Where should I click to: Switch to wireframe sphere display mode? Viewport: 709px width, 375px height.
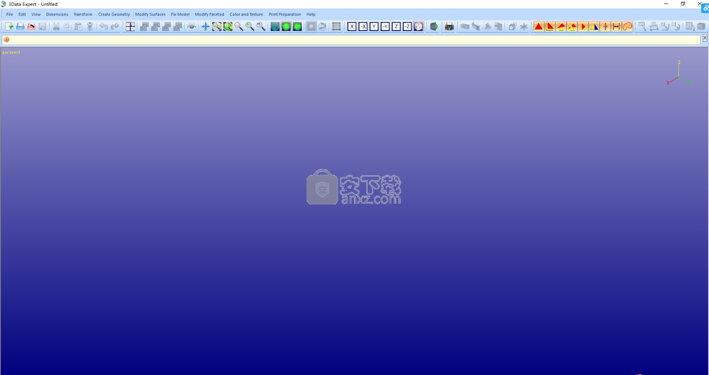(x=275, y=27)
